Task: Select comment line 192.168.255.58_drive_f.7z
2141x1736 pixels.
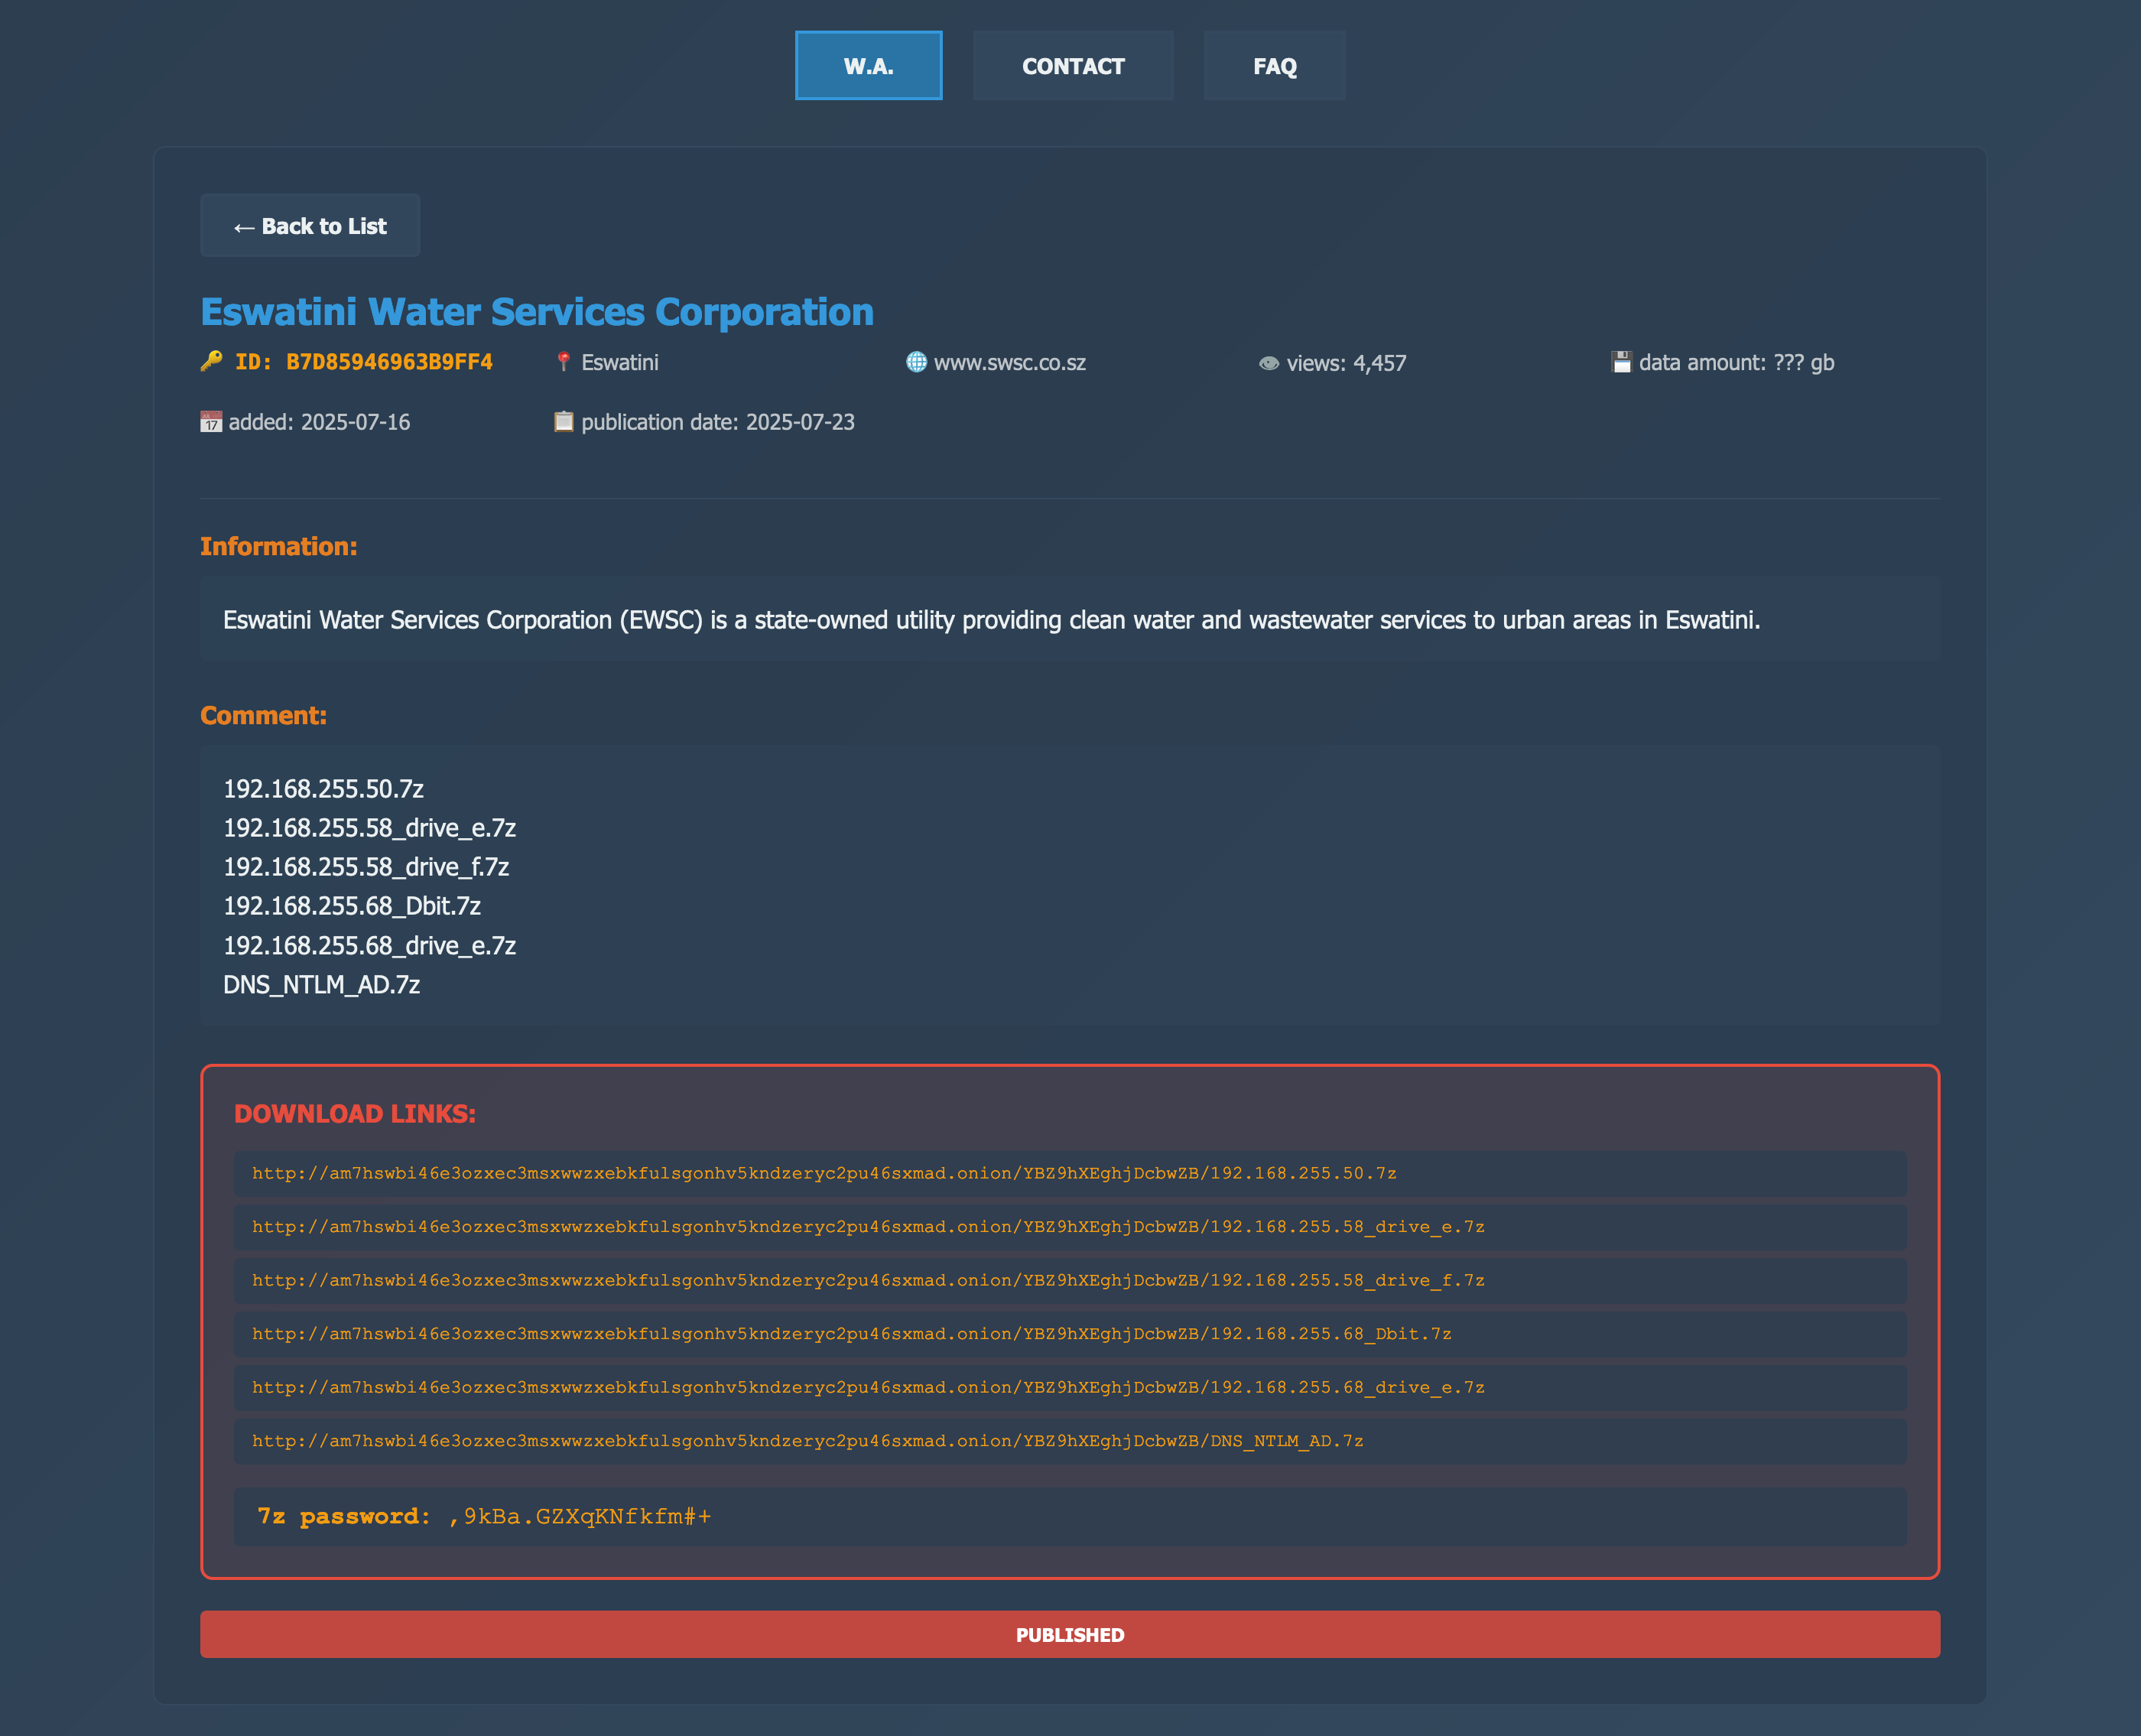Action: pyautogui.click(x=366, y=867)
